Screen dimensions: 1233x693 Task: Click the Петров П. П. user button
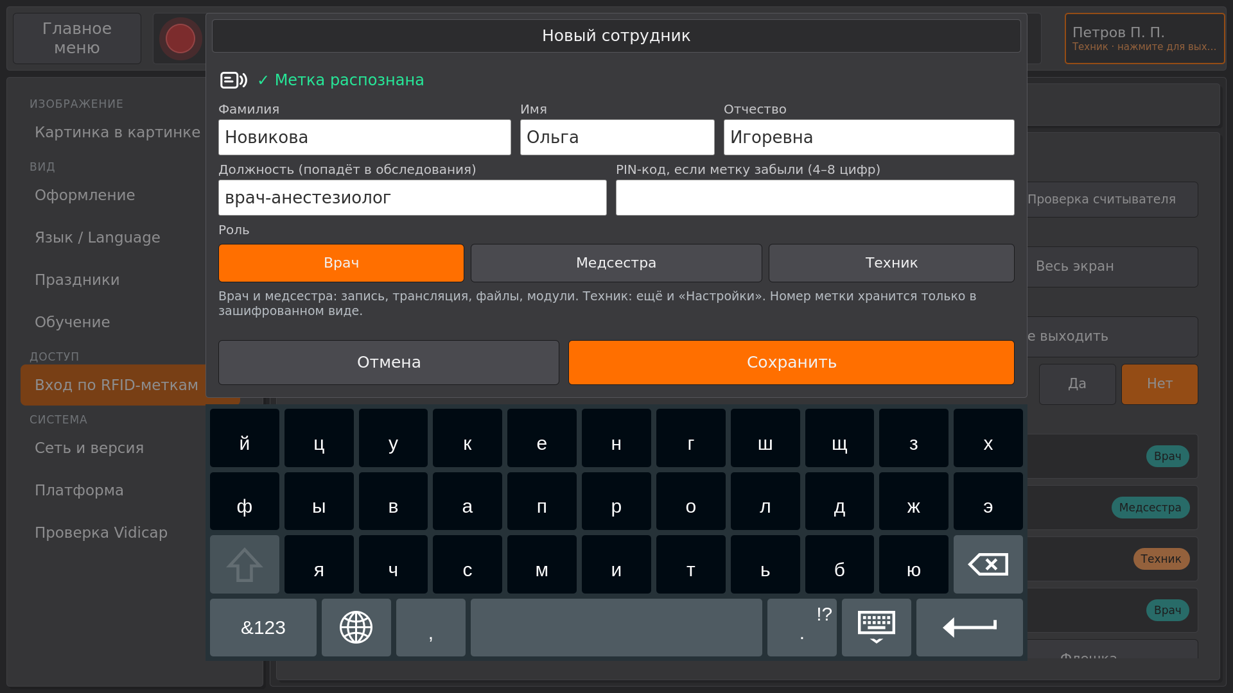(x=1145, y=38)
